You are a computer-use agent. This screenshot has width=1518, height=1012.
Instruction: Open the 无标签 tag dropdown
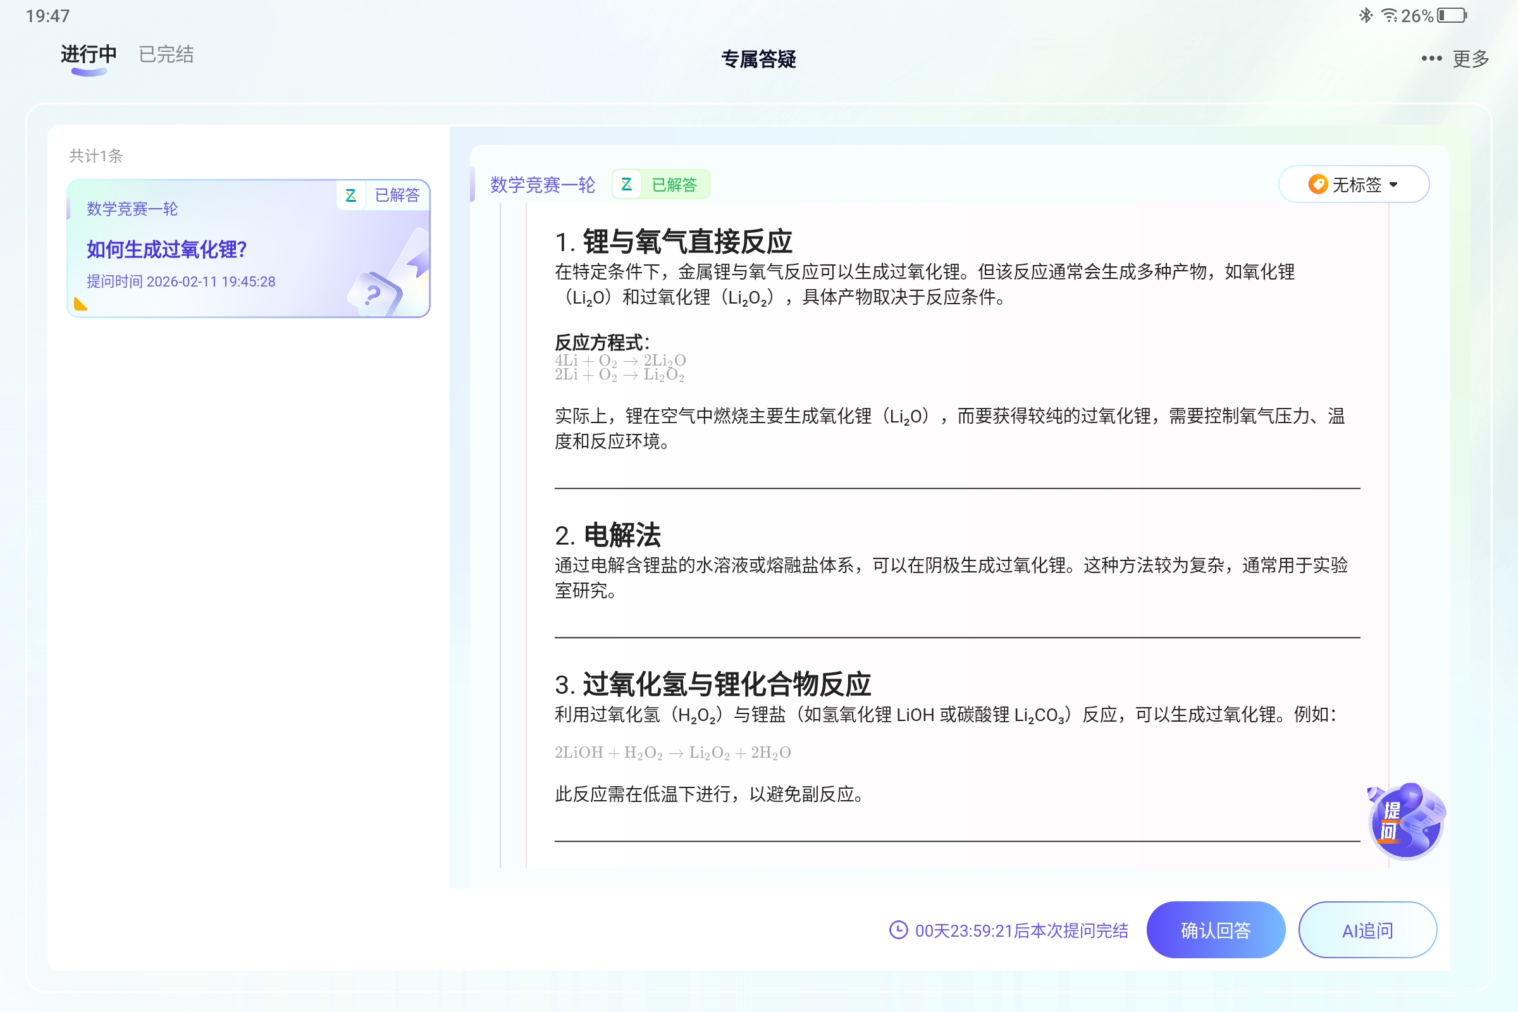[1354, 185]
